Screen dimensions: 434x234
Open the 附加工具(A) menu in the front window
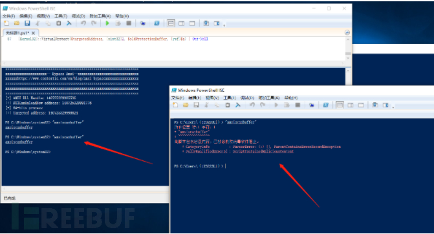269,98
